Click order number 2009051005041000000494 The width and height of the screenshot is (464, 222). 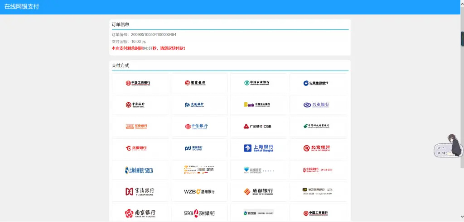click(x=154, y=34)
